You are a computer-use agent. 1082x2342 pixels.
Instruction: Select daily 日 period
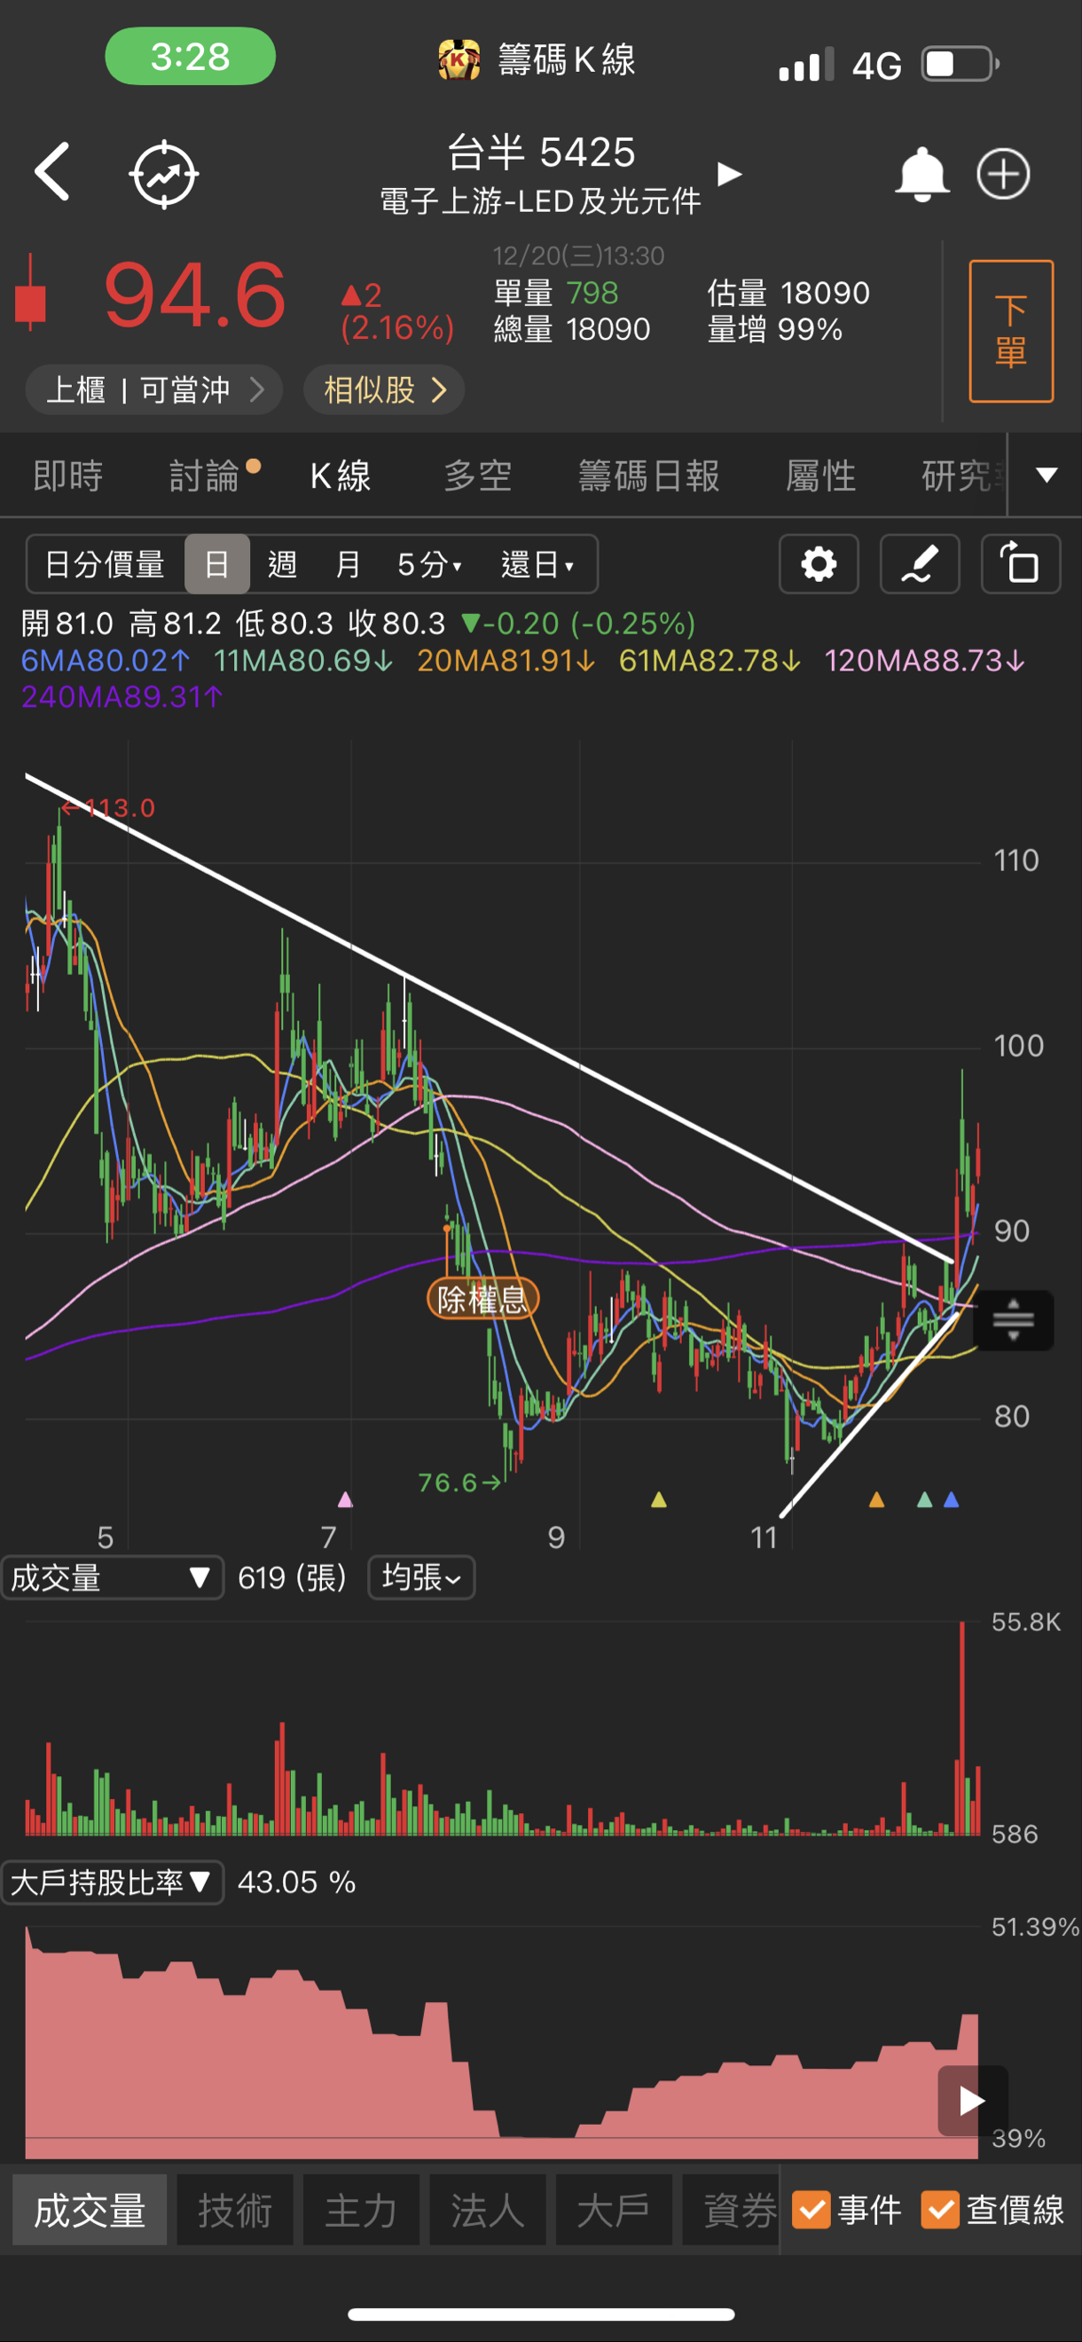tap(216, 564)
